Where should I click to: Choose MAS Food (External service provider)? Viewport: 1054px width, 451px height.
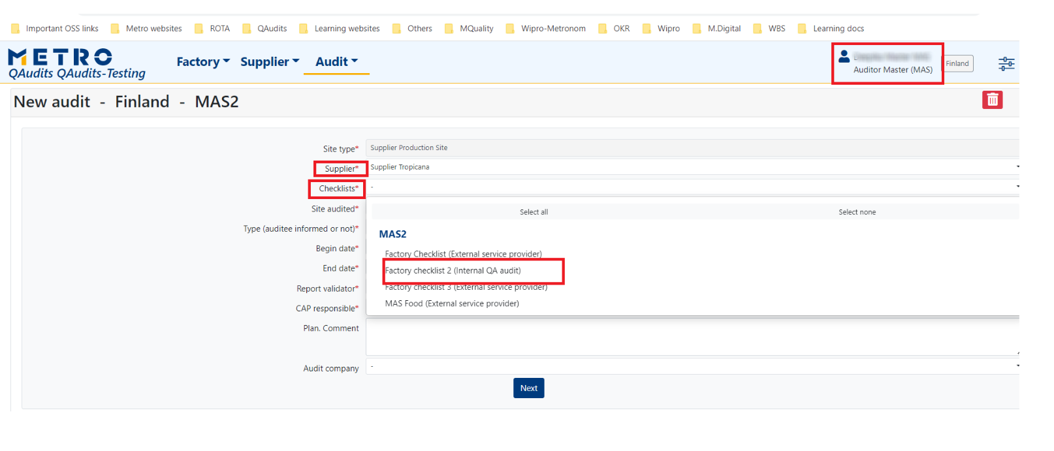point(452,303)
